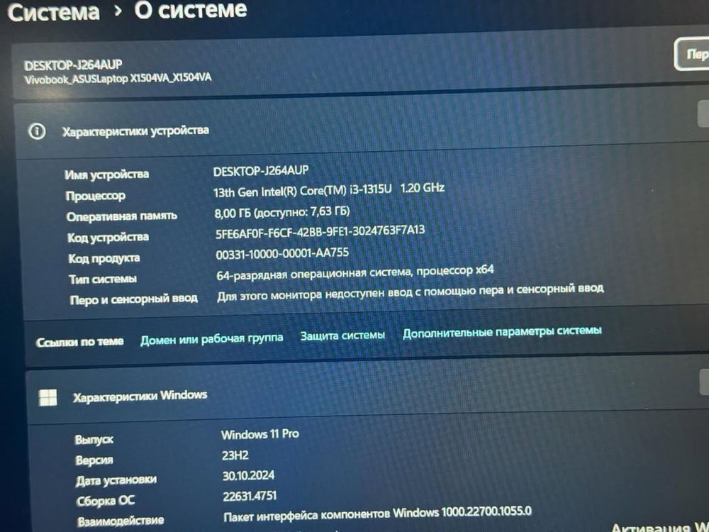Viewport: 709px width, 532px height.
Task: Click the Процессор label
Action: [96, 196]
